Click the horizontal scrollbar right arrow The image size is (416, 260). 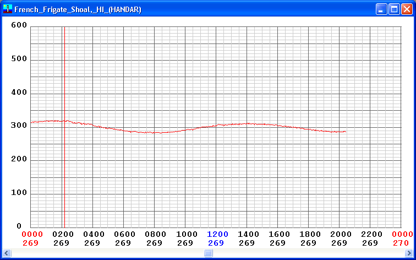tap(408, 253)
